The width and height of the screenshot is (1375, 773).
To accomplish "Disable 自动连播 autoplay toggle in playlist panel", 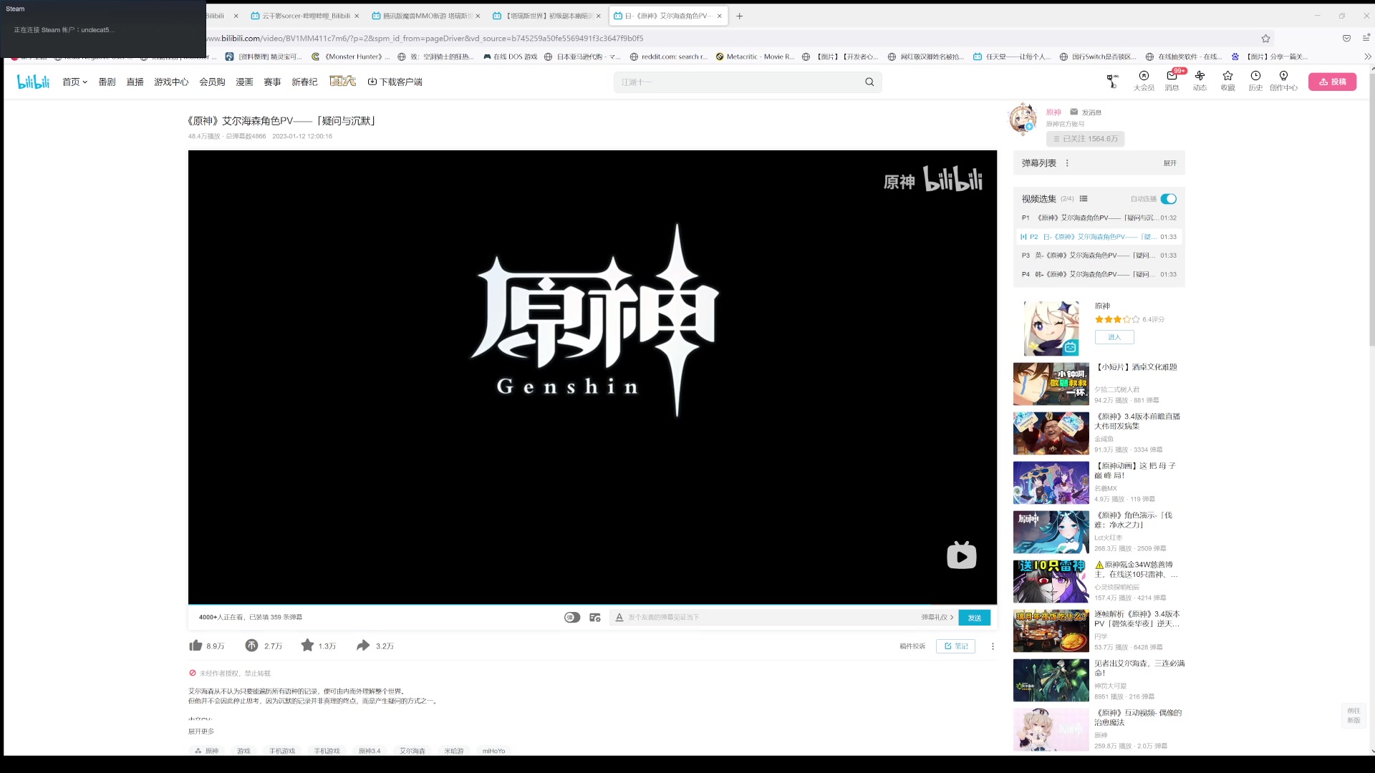I will tap(1168, 199).
